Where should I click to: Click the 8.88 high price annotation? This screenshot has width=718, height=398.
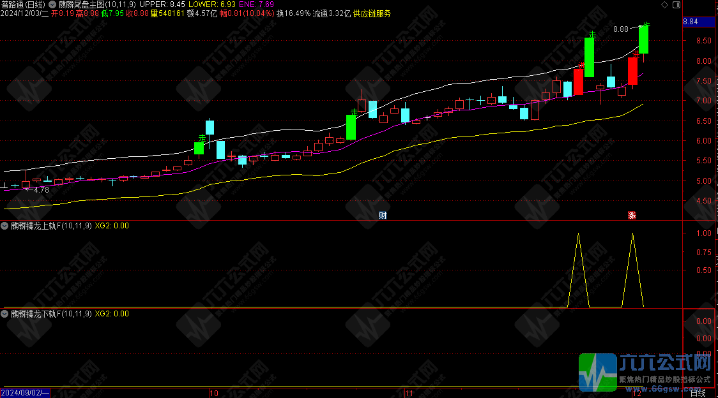pyautogui.click(x=620, y=29)
